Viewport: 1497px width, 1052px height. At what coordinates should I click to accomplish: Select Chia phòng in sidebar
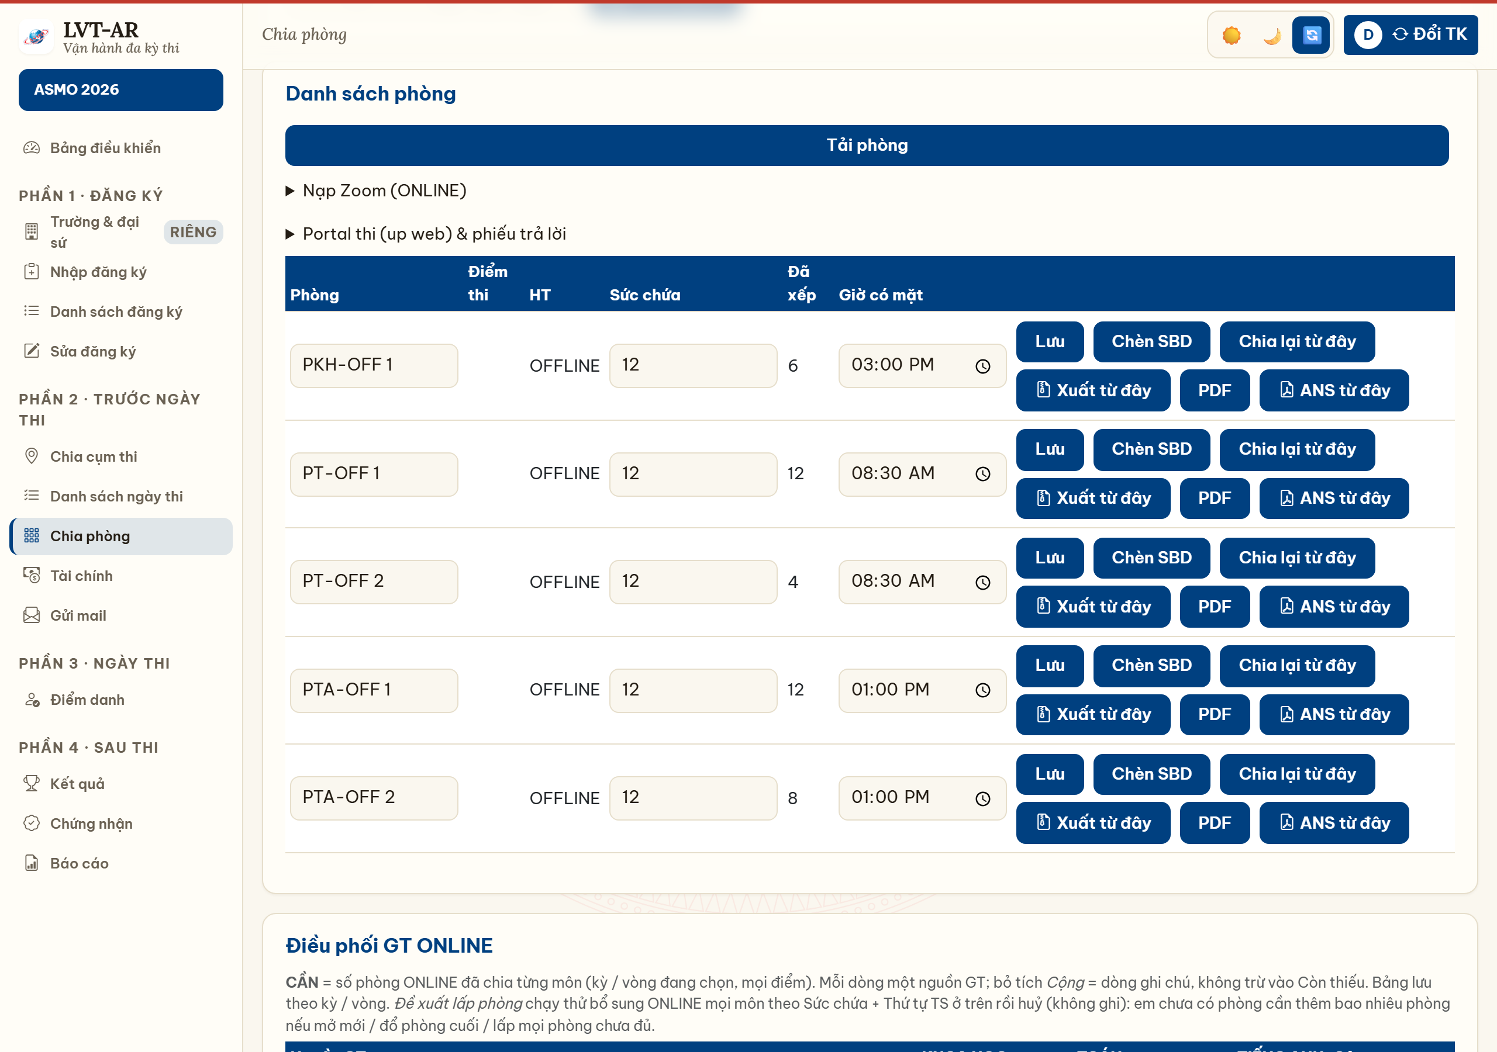point(121,536)
